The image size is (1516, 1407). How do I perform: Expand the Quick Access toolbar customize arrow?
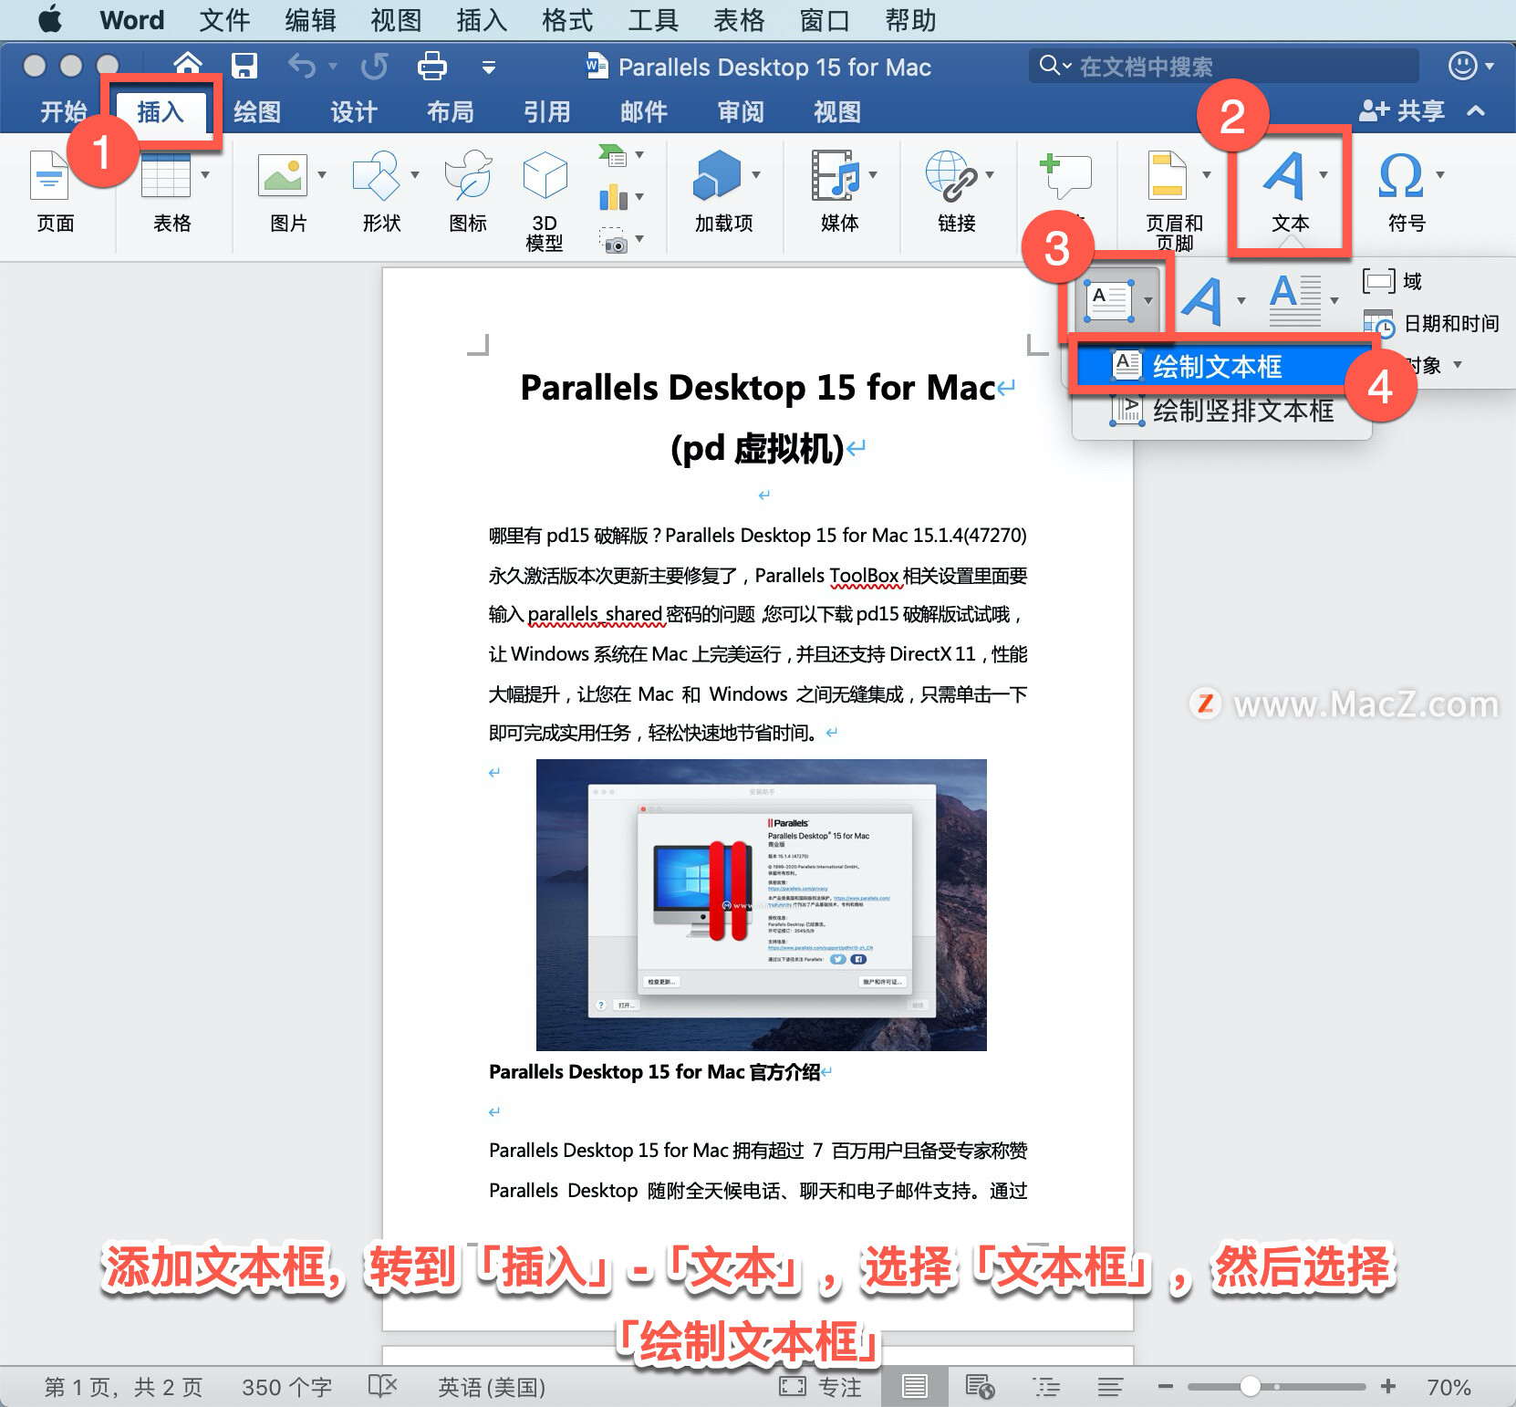pyautogui.click(x=489, y=67)
